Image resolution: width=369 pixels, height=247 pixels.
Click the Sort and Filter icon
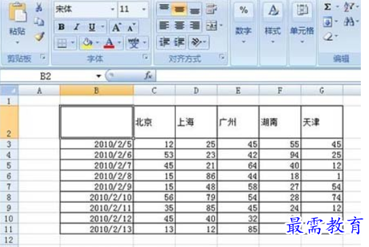(349, 7)
